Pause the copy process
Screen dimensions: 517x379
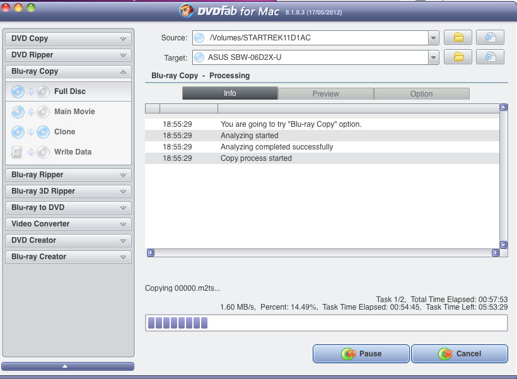click(361, 354)
